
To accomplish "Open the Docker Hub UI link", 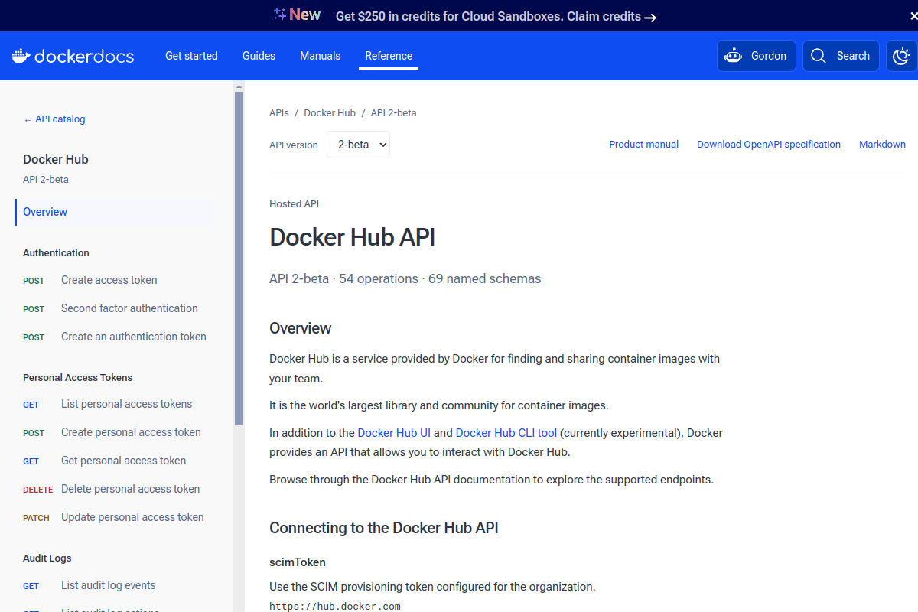I will [x=394, y=433].
